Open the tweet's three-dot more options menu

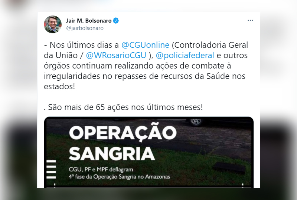(x=250, y=20)
